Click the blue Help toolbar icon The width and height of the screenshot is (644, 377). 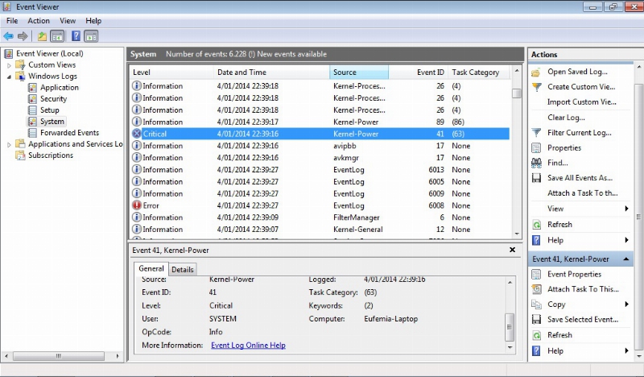coord(76,36)
